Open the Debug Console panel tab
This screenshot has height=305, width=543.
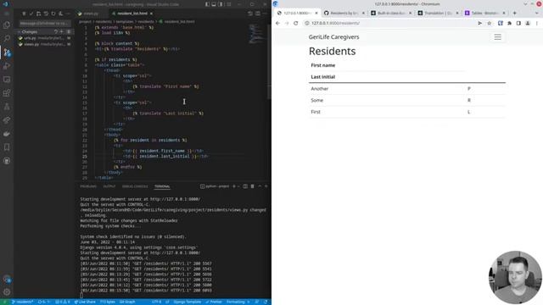pos(135,186)
